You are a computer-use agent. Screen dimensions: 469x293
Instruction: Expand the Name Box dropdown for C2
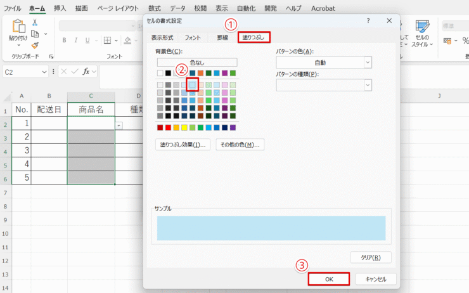coord(49,72)
